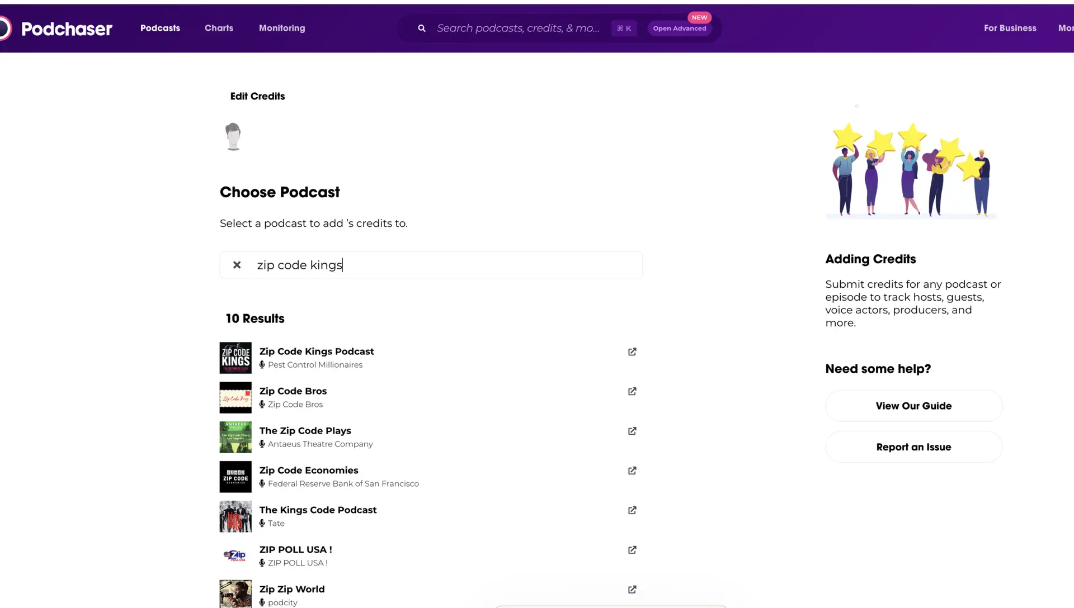This screenshot has width=1074, height=608.
Task: Open The Zip Code Plays external link icon
Action: coord(632,431)
